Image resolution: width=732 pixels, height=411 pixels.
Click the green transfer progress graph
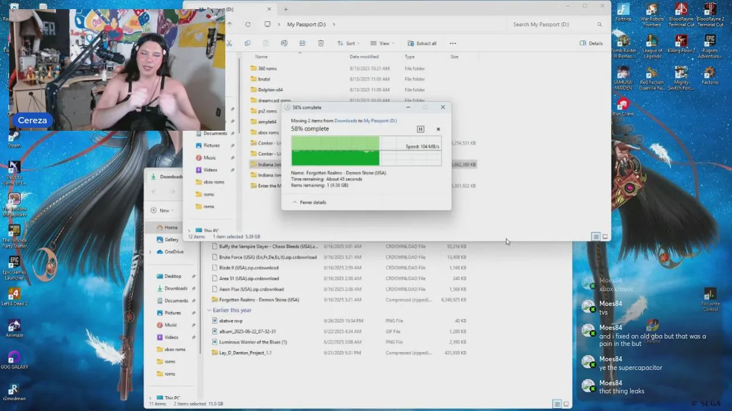366,151
